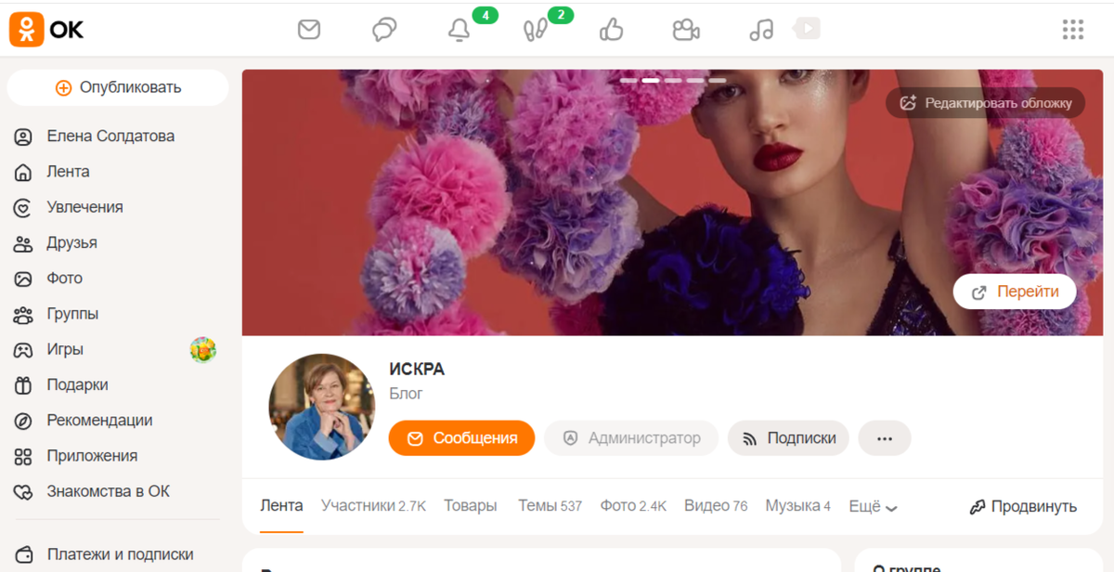Open discussions chat bubble icon
This screenshot has width=1114, height=572.
[x=384, y=30]
